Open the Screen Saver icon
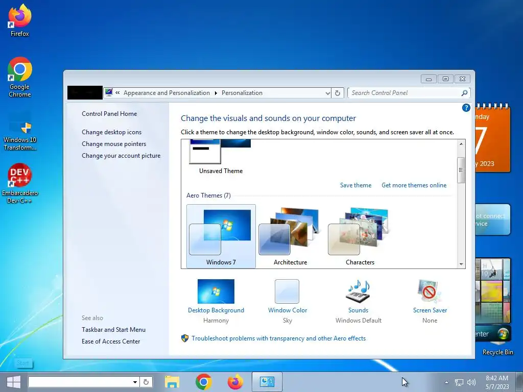This screenshot has height=392, width=523. (x=430, y=291)
